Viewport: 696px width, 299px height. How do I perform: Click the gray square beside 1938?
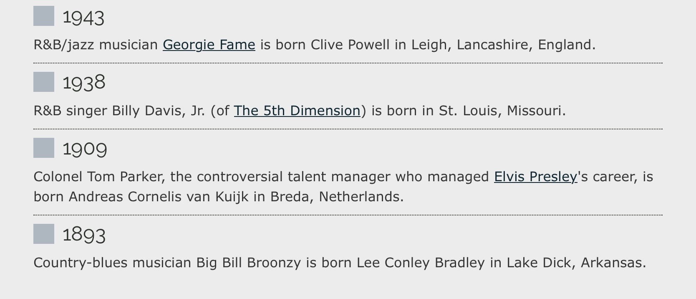coord(44,82)
